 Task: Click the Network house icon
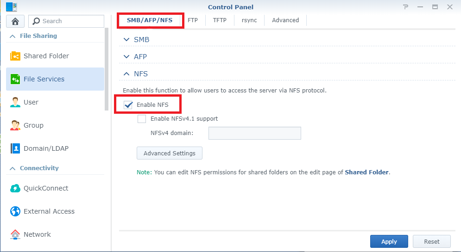coord(15,234)
